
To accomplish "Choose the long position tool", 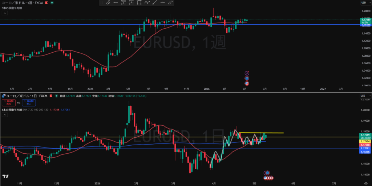I will click(x=132, y=3).
